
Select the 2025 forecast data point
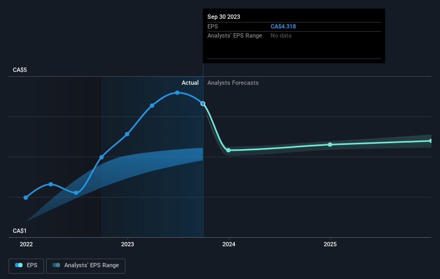(x=330, y=145)
